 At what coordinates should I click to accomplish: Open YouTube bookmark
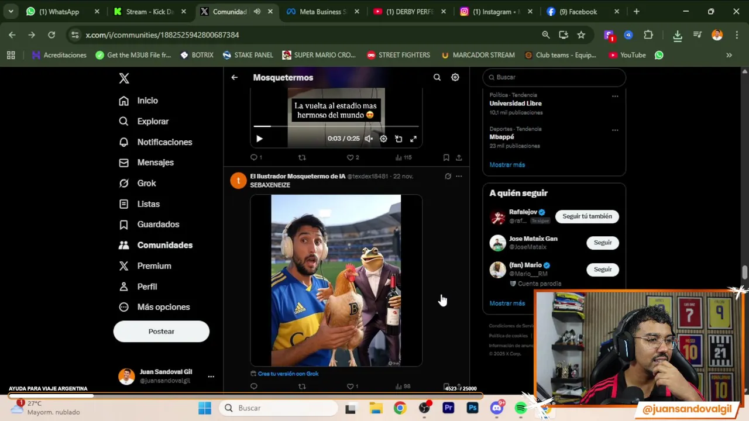[x=627, y=55]
